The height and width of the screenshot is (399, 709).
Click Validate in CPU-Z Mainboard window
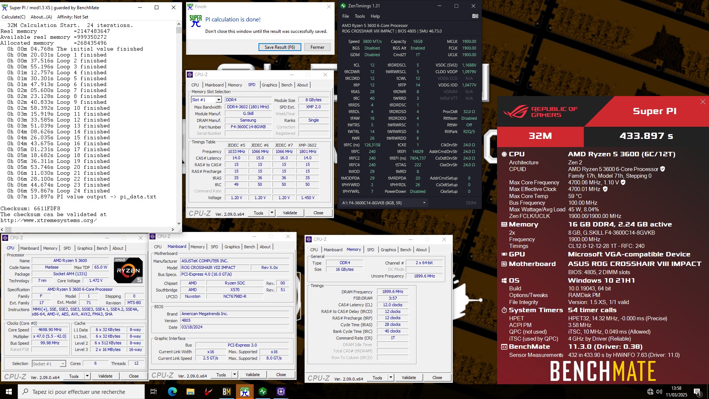pyautogui.click(x=253, y=375)
